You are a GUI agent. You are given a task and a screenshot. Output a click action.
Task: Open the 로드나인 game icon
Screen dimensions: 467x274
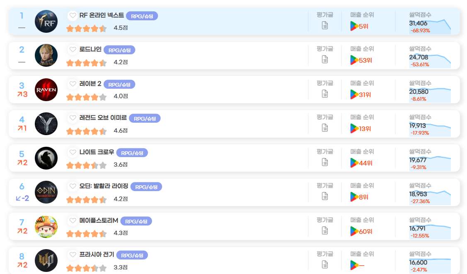pyautogui.click(x=46, y=56)
